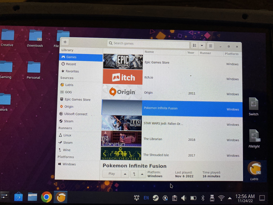Viewport: 273px width, 205px height.
Task: Select The Shrouded Isle game row
Action: point(171,155)
